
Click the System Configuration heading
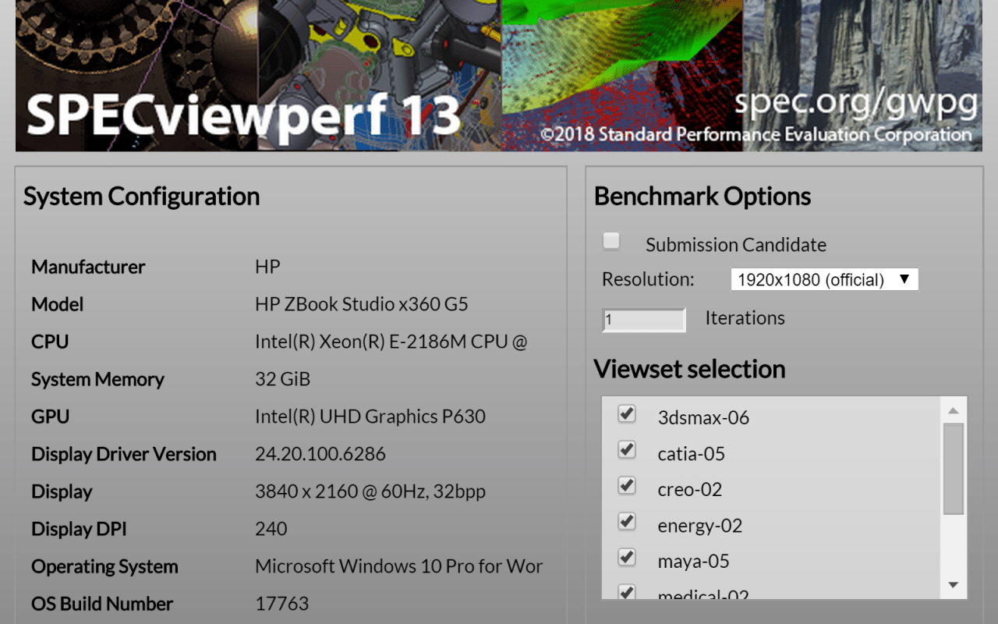coord(141,197)
